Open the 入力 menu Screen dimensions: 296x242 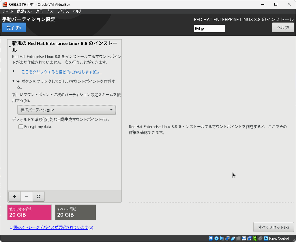[x=50, y=11]
